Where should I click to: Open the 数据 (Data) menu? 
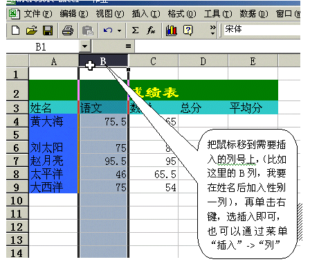[x=254, y=14]
